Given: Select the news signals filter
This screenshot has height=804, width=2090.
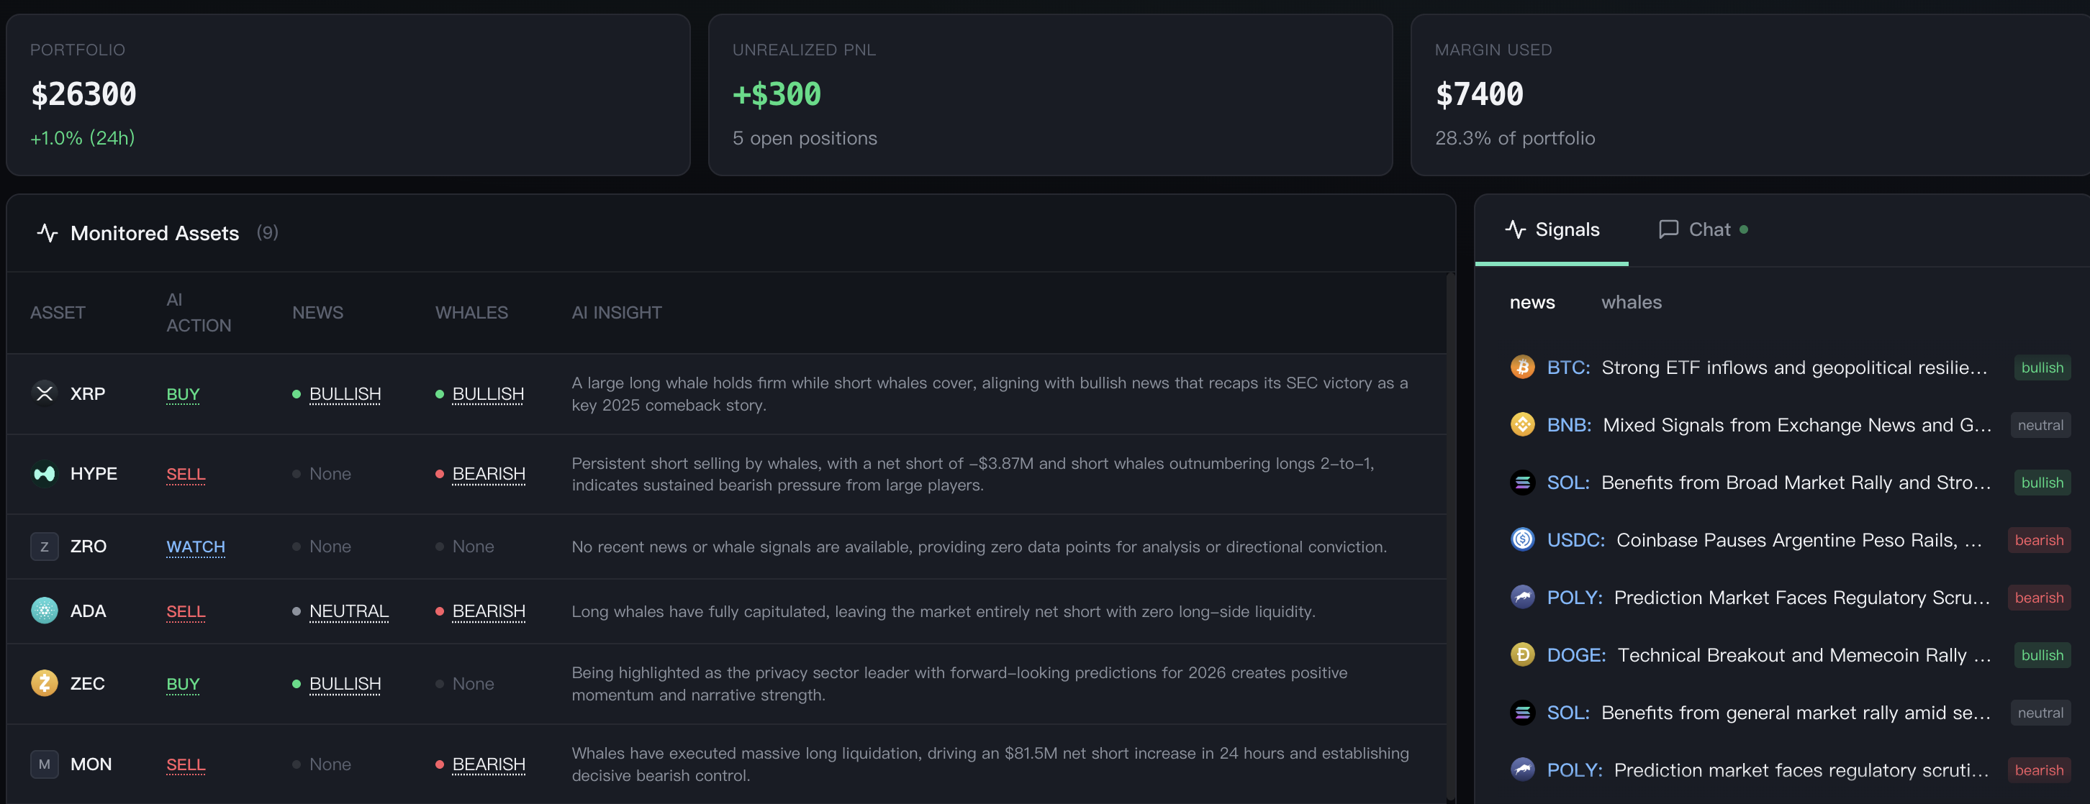Looking at the screenshot, I should click(1532, 302).
